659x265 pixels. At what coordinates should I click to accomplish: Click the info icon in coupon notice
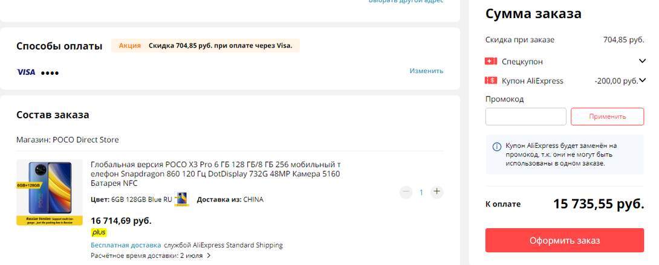click(x=497, y=147)
